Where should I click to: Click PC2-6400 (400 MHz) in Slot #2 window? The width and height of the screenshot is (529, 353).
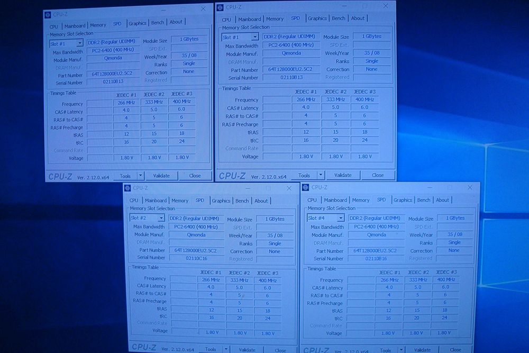[196, 227]
